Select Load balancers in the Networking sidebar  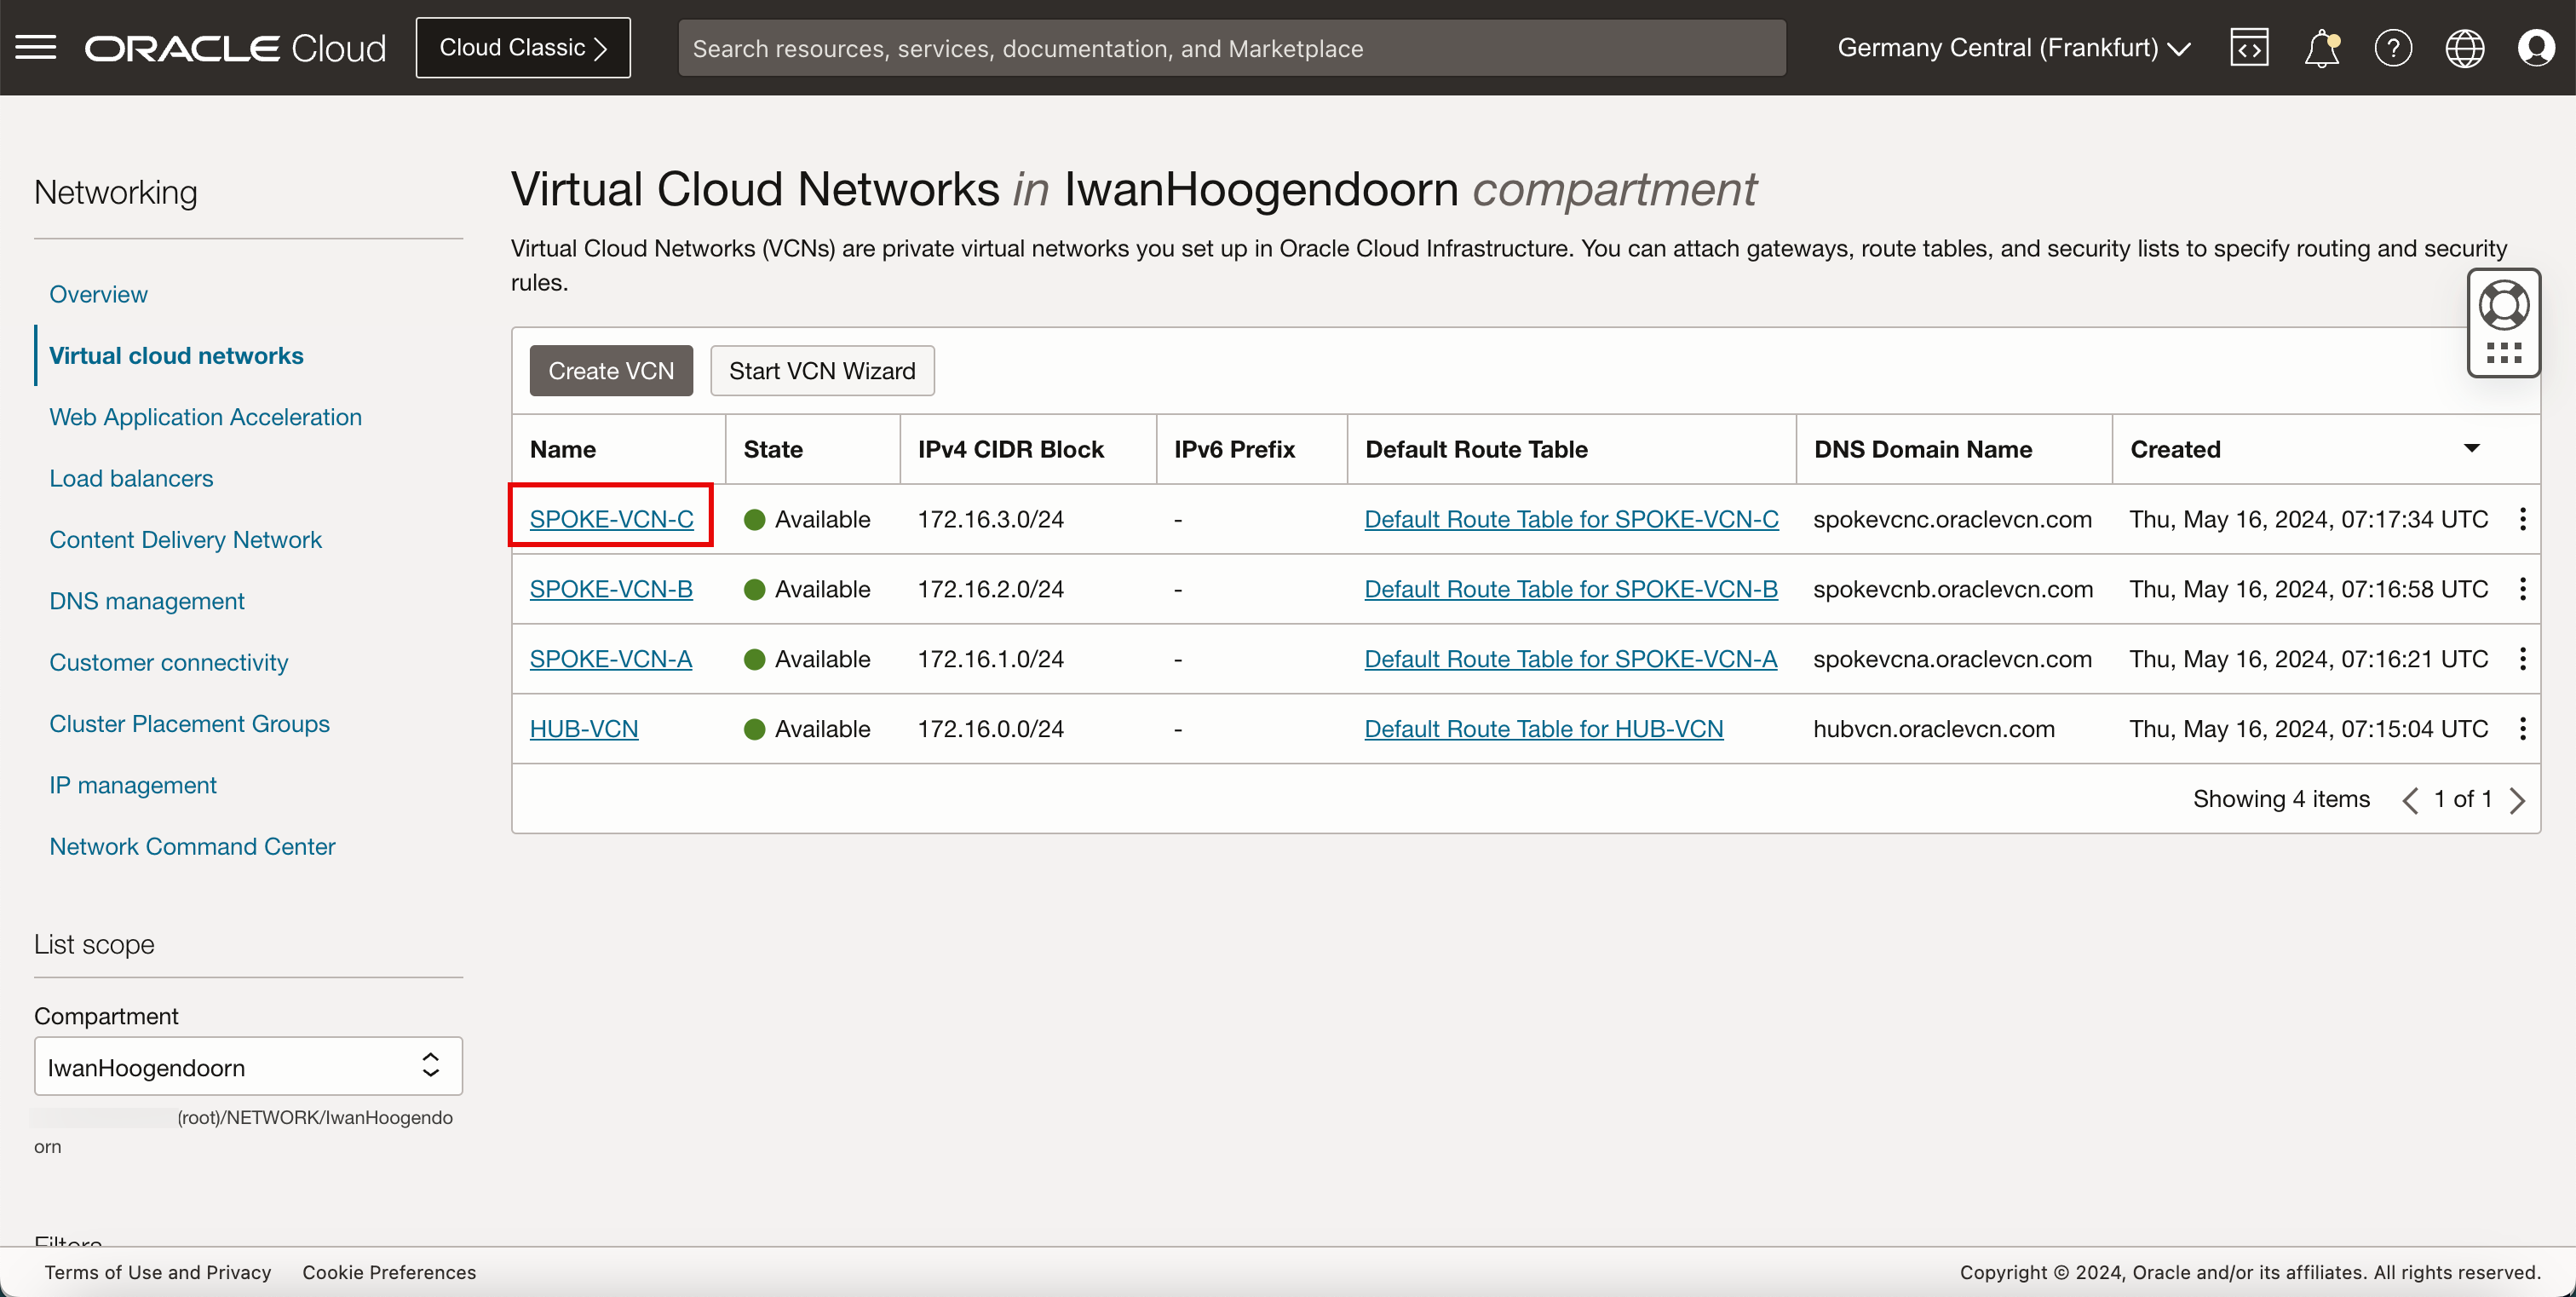[x=131, y=478]
